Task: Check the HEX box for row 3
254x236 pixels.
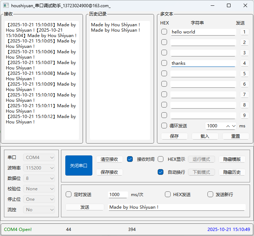Action: [x=164, y=53]
